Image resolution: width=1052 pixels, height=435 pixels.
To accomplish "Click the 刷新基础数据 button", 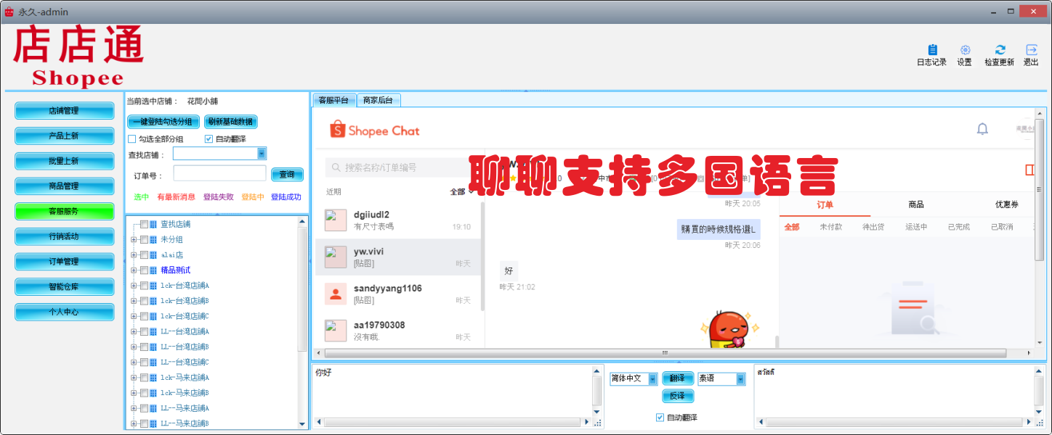I will coord(231,122).
